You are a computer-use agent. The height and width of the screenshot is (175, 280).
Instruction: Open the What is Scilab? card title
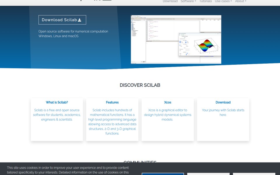[x=57, y=102]
